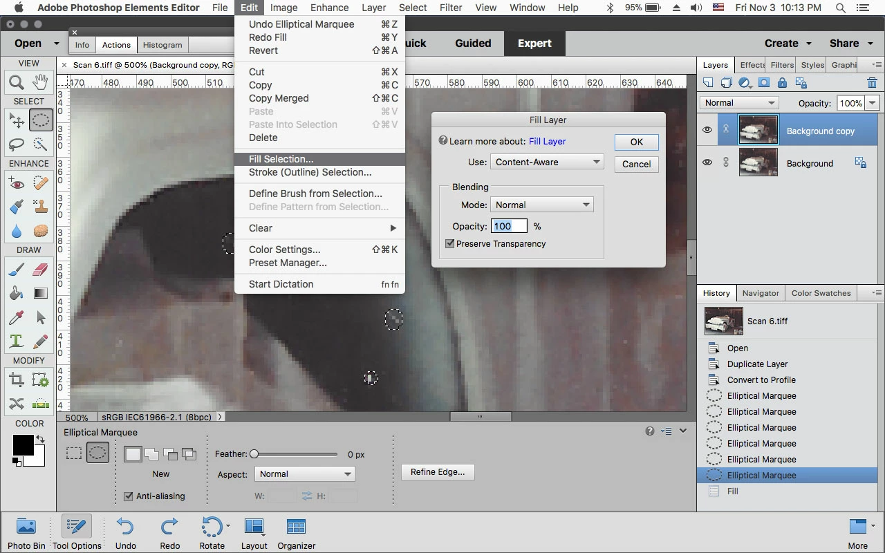Select the Smart Brush tool

(x=17, y=207)
